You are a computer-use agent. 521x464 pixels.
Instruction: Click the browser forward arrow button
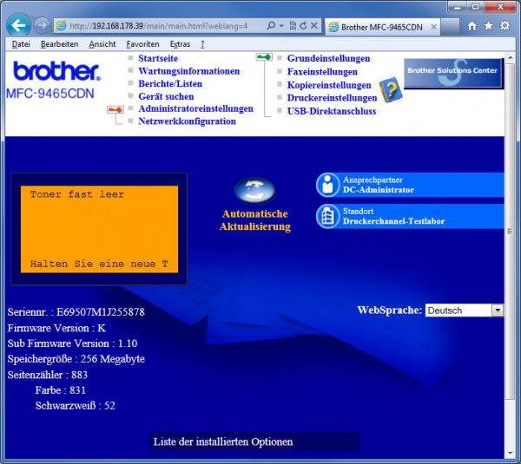(42, 25)
